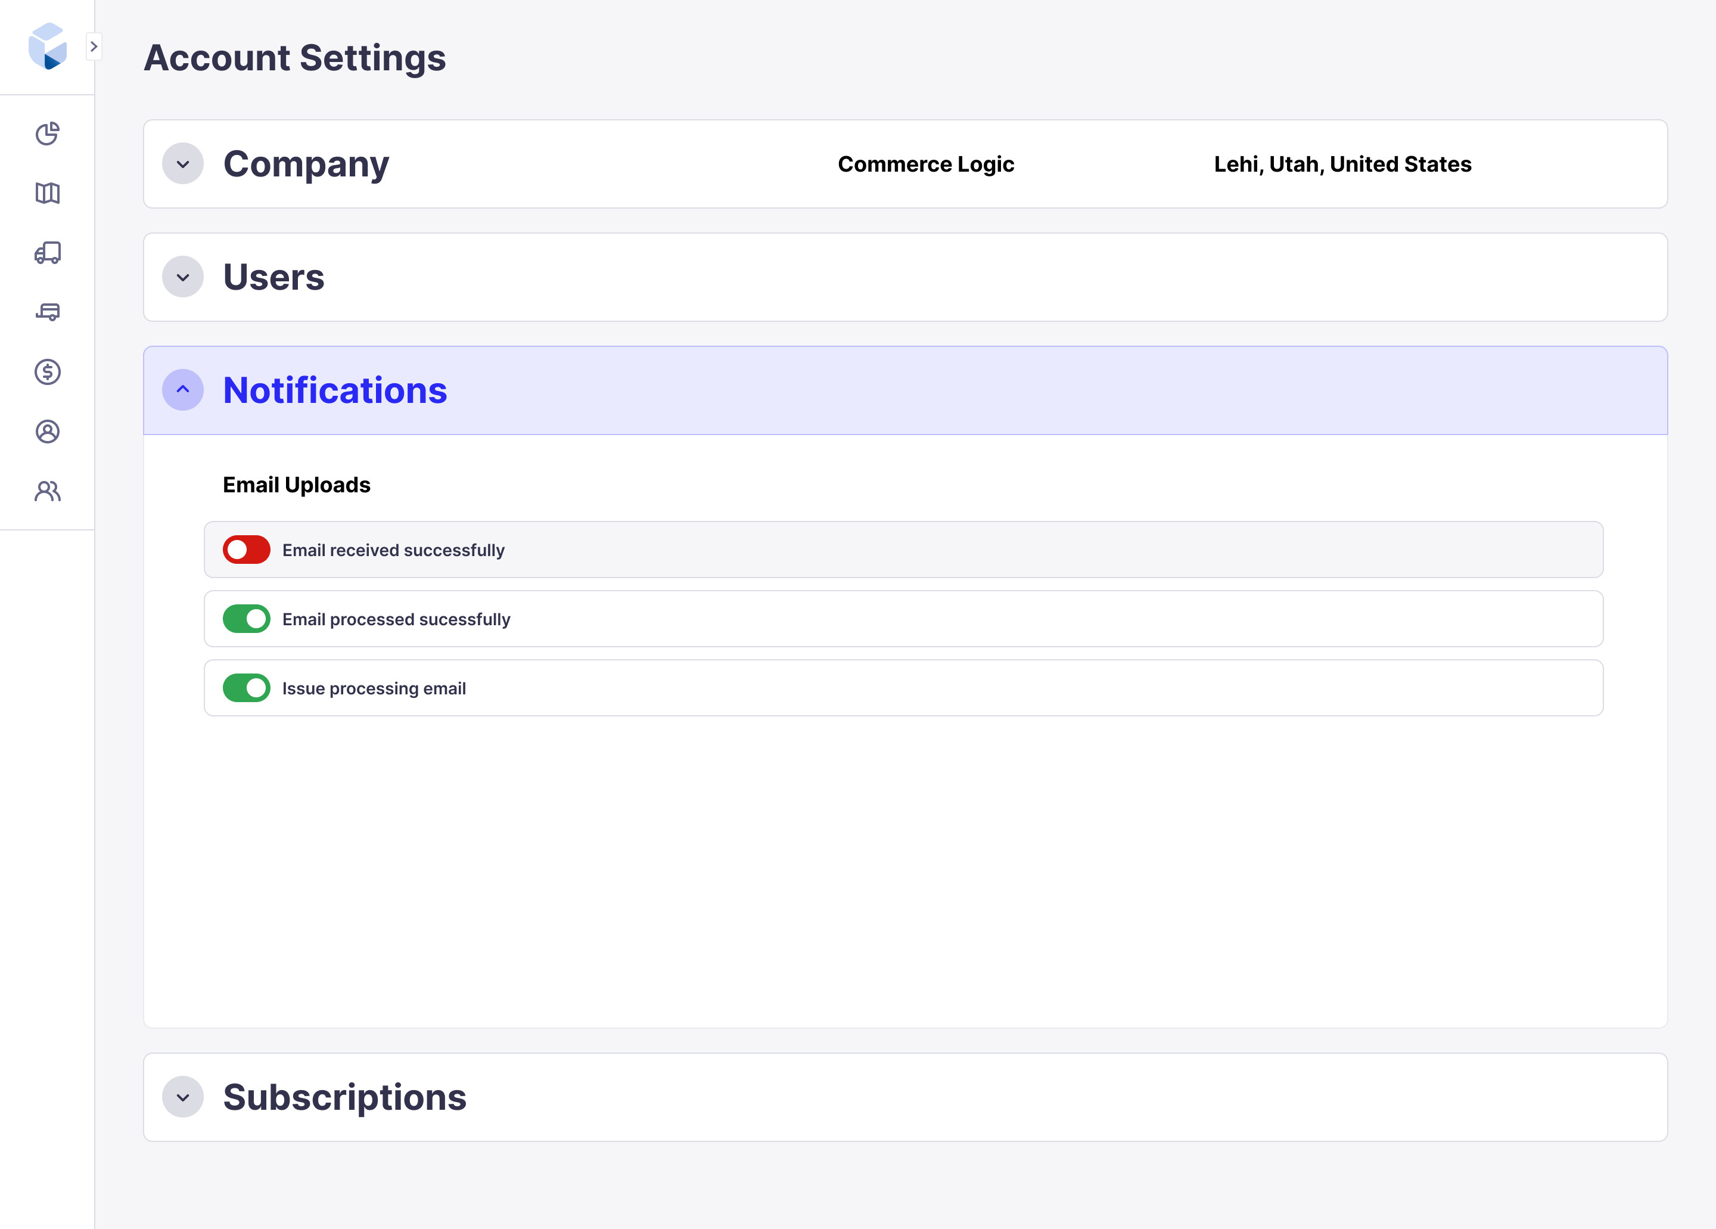Expand the collapsed sidebar with the chevron
The image size is (1716, 1229).
click(x=95, y=46)
